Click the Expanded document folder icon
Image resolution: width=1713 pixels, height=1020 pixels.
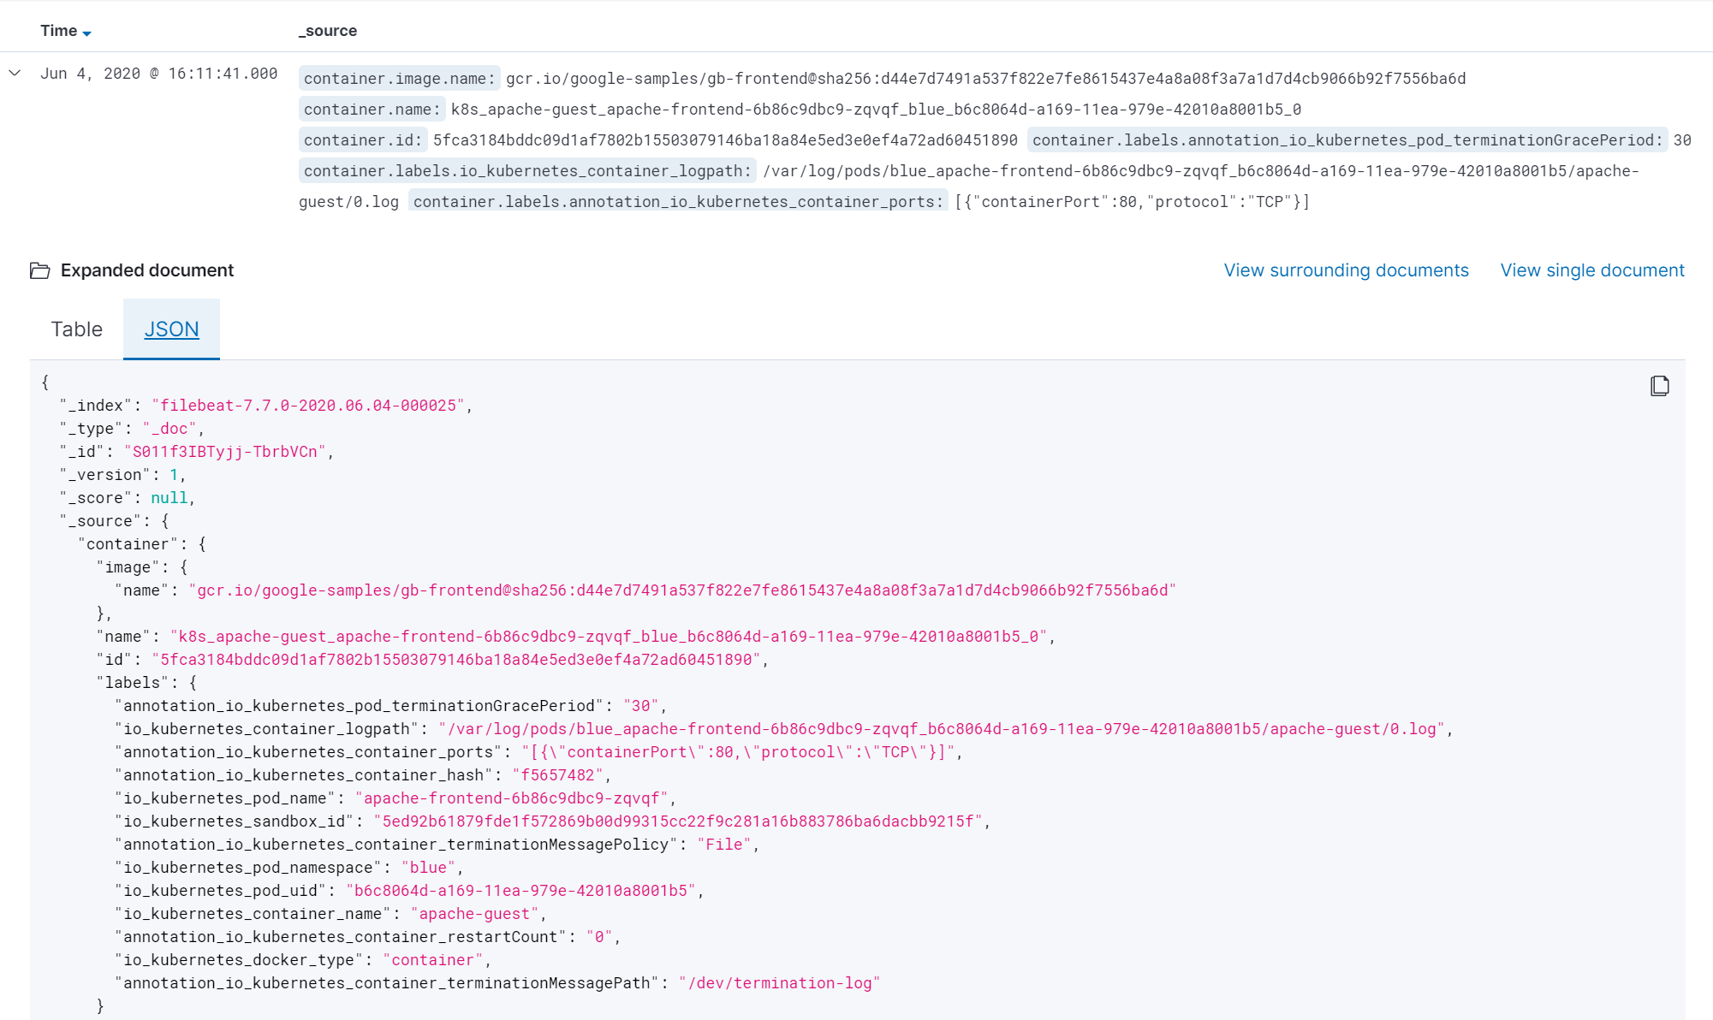(x=39, y=270)
